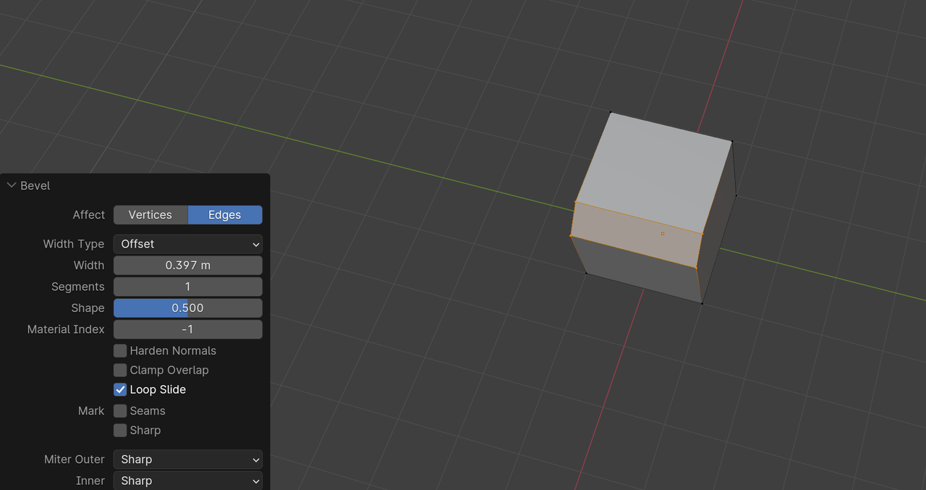Click the Width value field
The width and height of the screenshot is (926, 490).
point(187,265)
